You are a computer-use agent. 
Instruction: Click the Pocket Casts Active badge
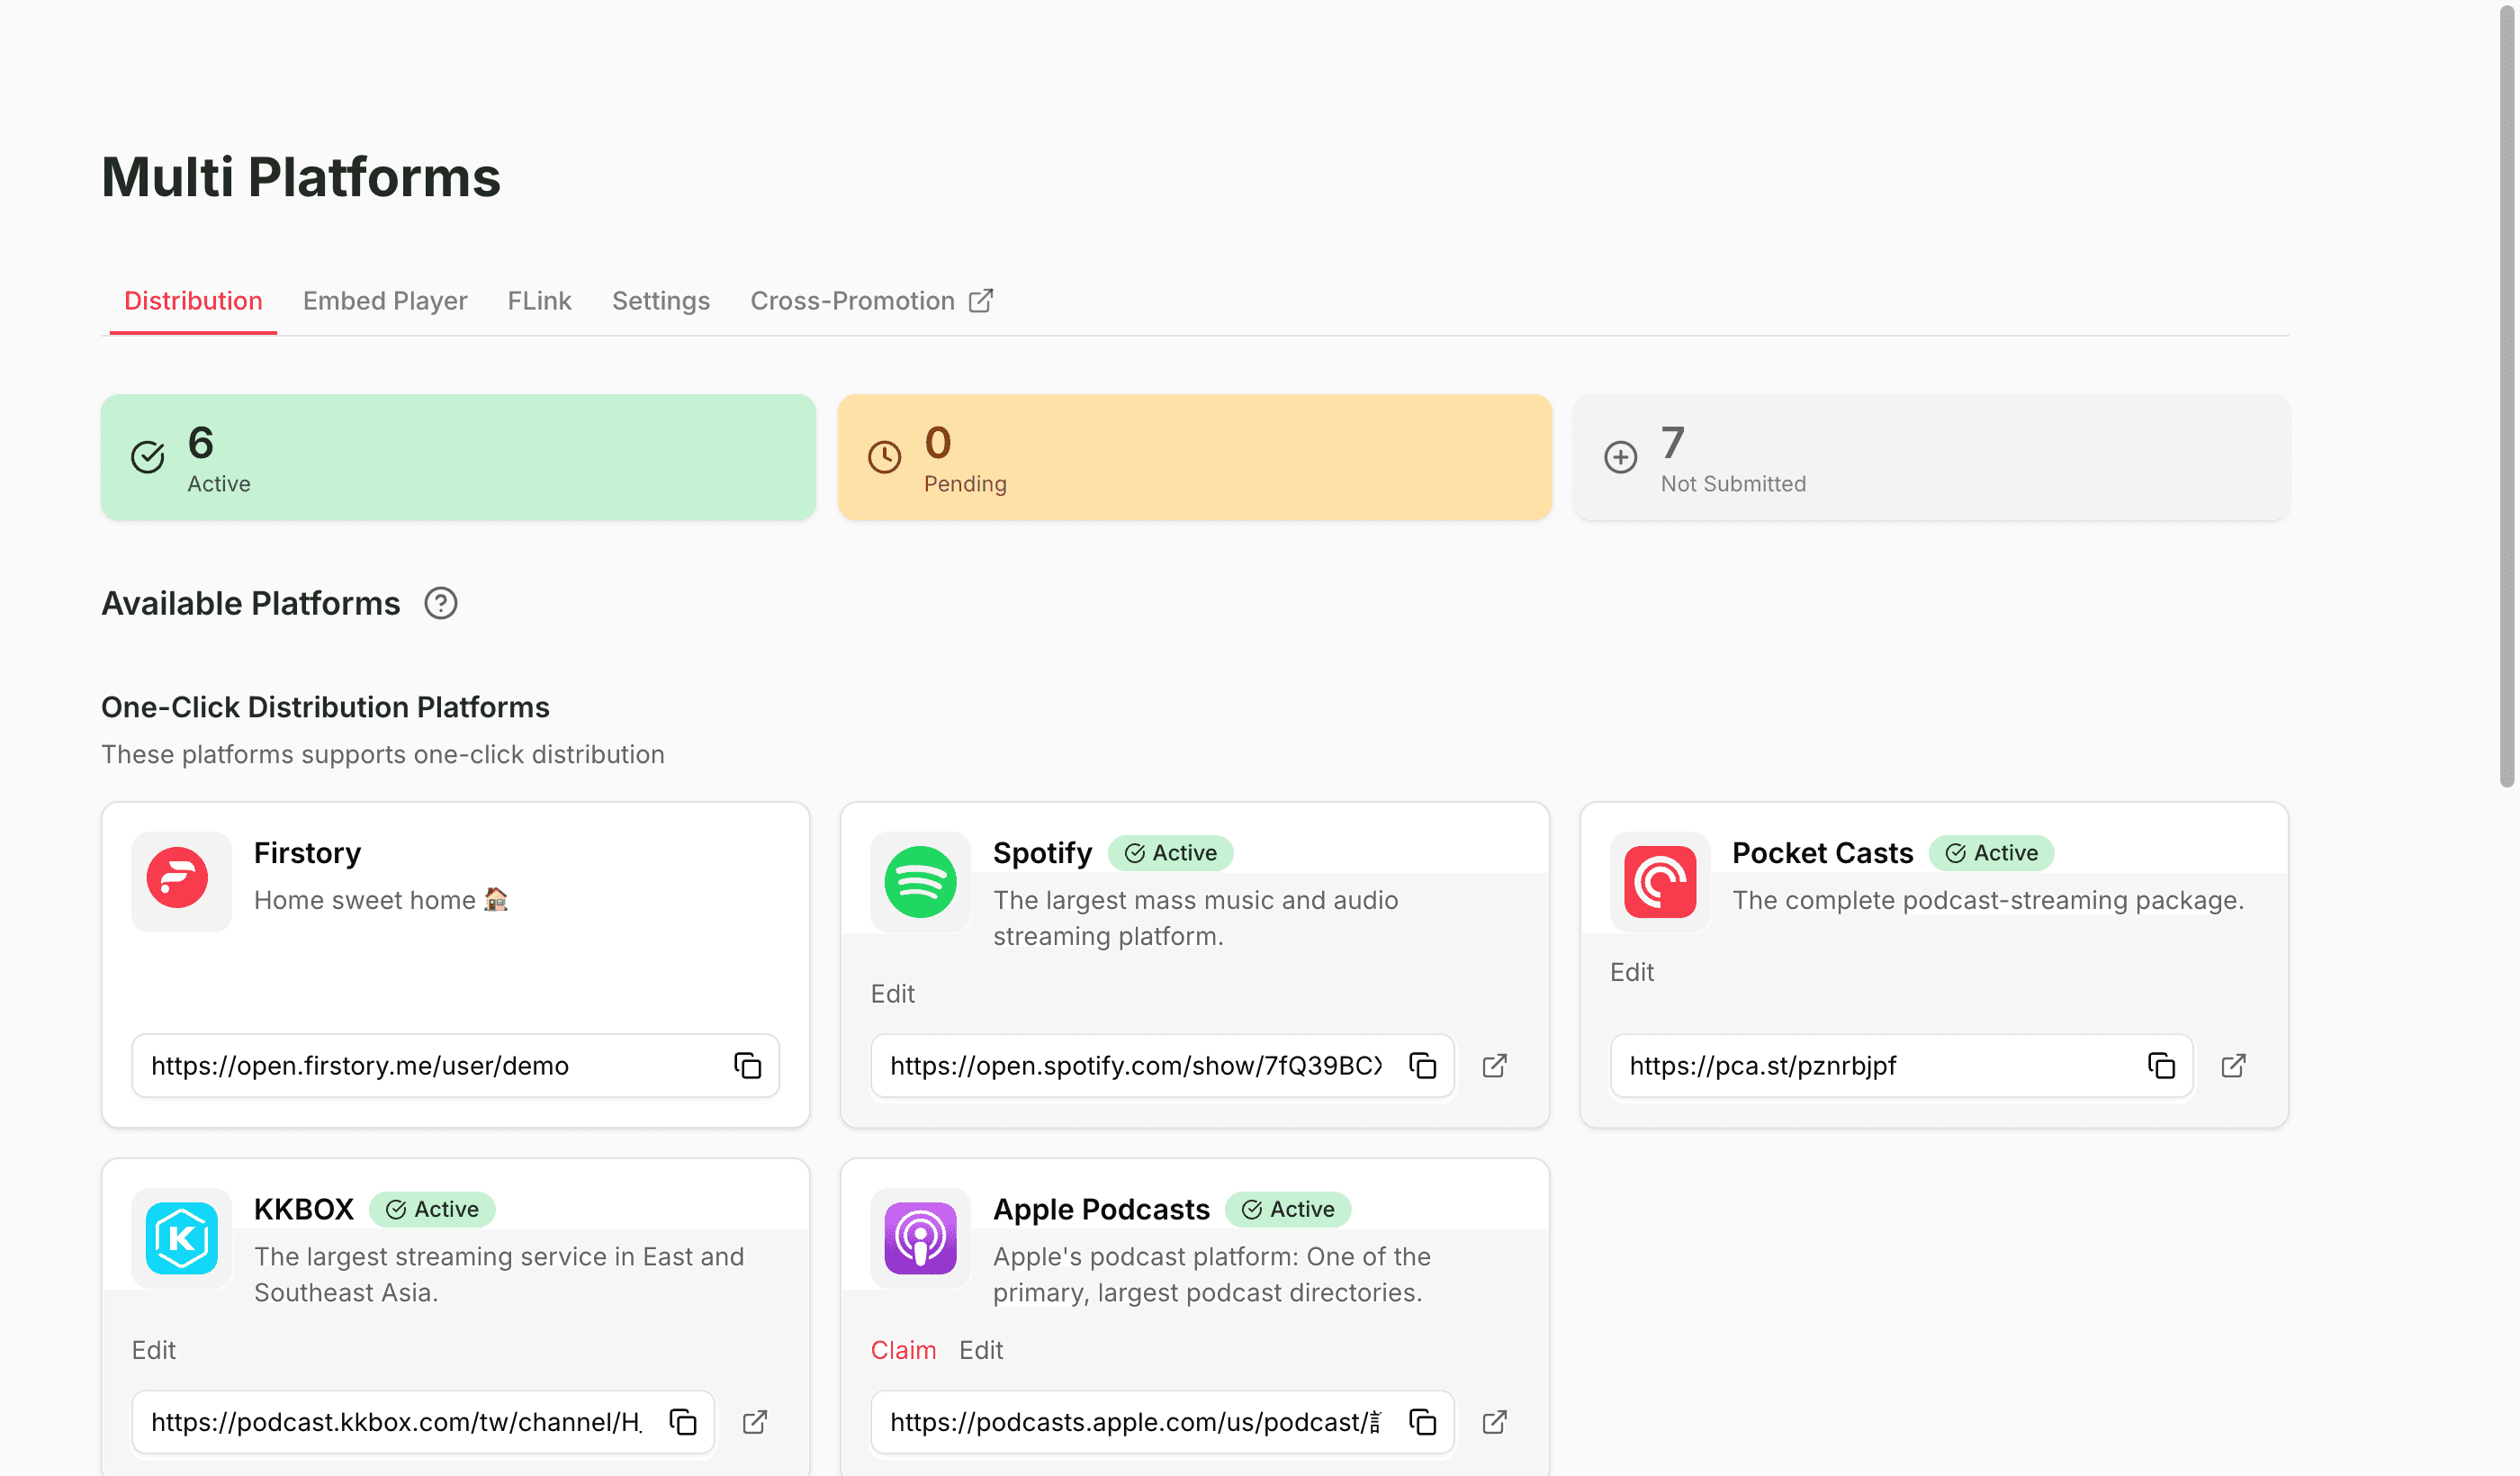click(x=1991, y=853)
